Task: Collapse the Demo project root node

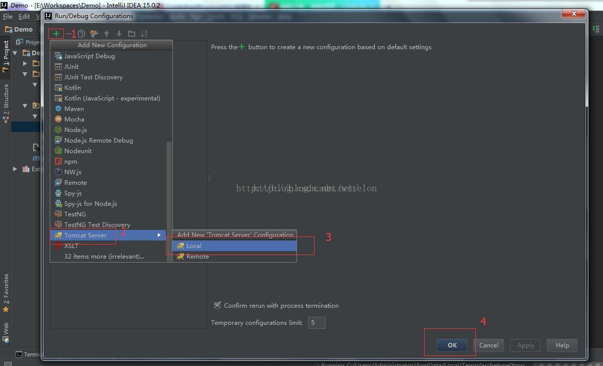Action: coord(15,53)
